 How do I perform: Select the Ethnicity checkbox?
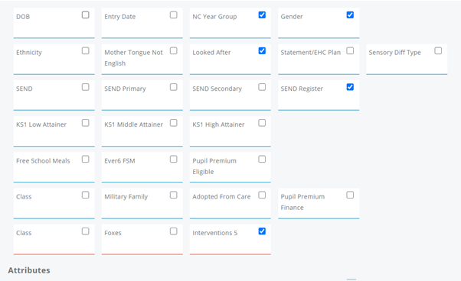click(85, 50)
